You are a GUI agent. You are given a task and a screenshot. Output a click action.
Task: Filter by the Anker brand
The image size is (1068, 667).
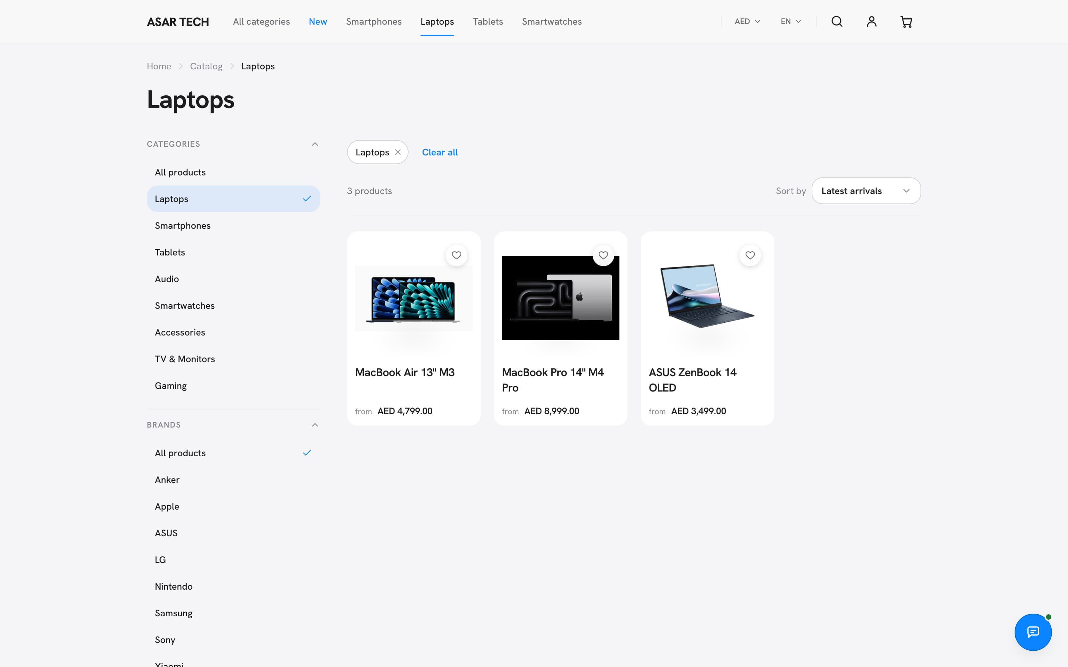[234, 480]
